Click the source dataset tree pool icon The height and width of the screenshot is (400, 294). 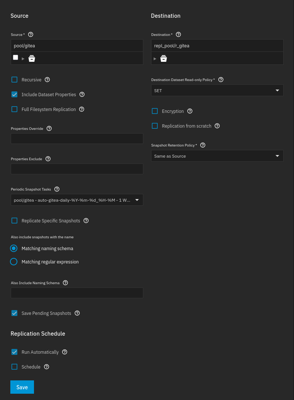tap(32, 58)
